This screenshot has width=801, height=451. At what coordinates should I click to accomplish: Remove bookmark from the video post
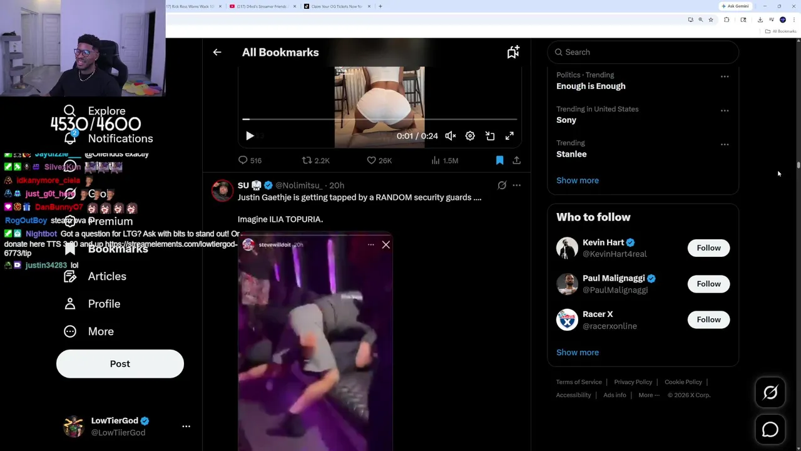499,160
